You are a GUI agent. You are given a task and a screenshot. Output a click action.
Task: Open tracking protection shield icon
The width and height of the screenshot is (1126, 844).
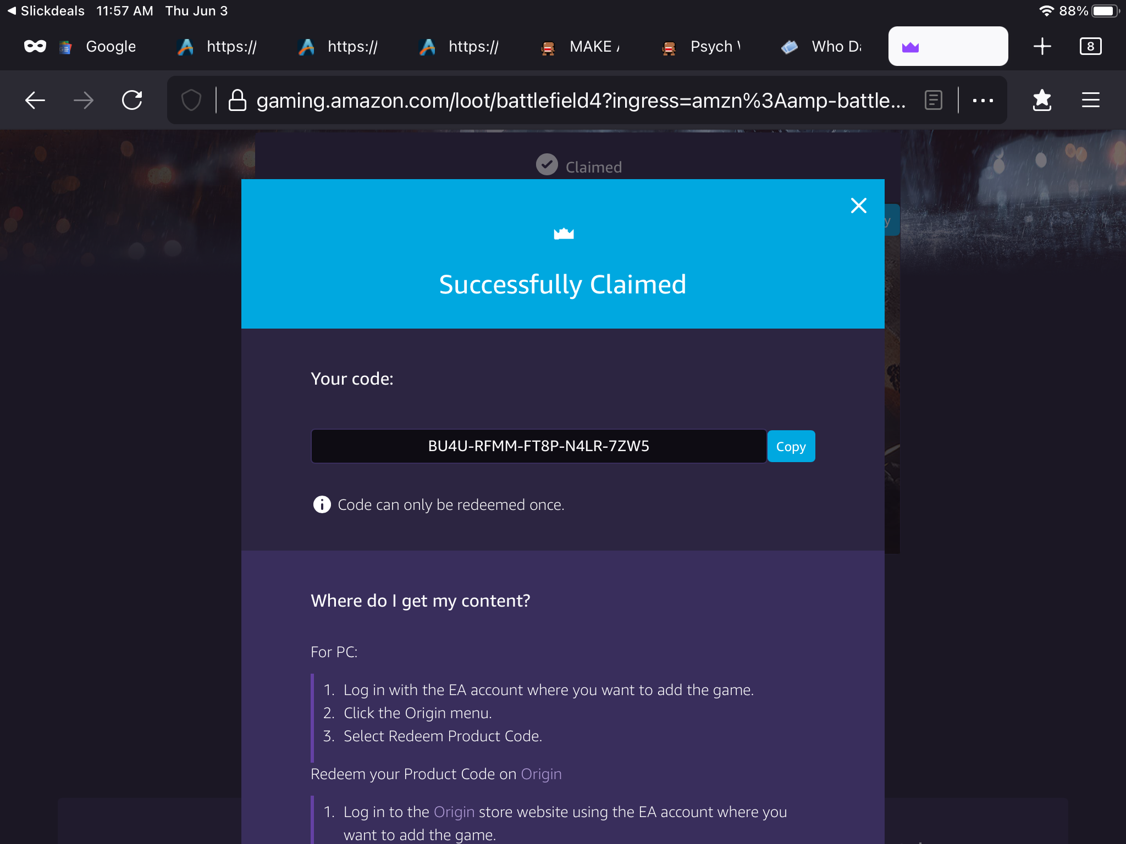(x=191, y=100)
